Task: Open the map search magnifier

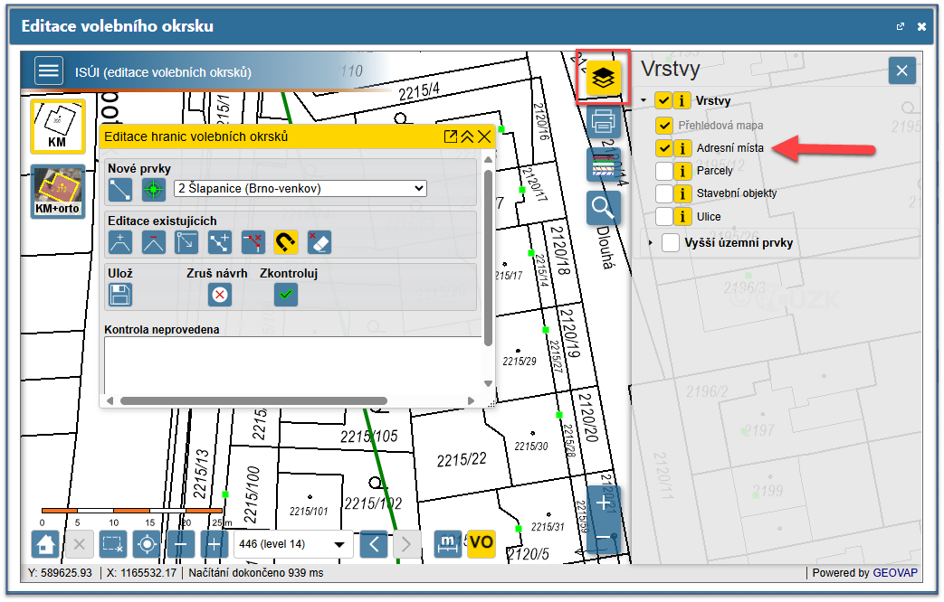Action: click(604, 208)
